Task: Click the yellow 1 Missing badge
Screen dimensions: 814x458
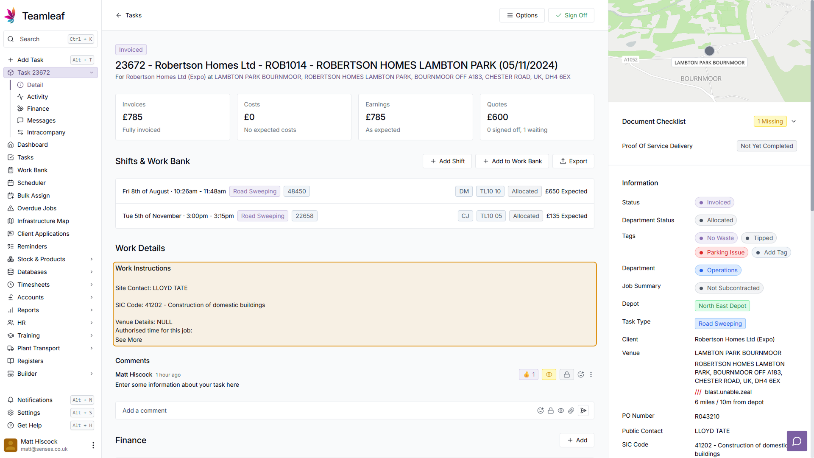Action: (770, 121)
